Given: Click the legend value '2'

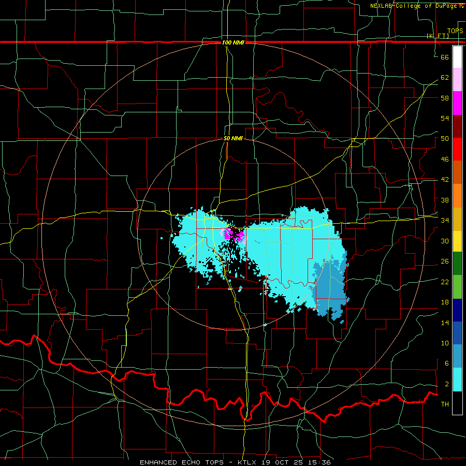Looking at the screenshot, I should (446, 384).
